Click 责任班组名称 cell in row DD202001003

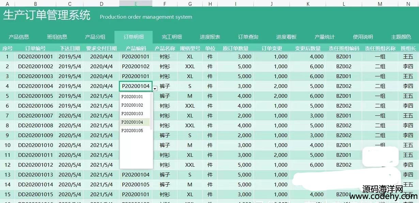[380, 76]
